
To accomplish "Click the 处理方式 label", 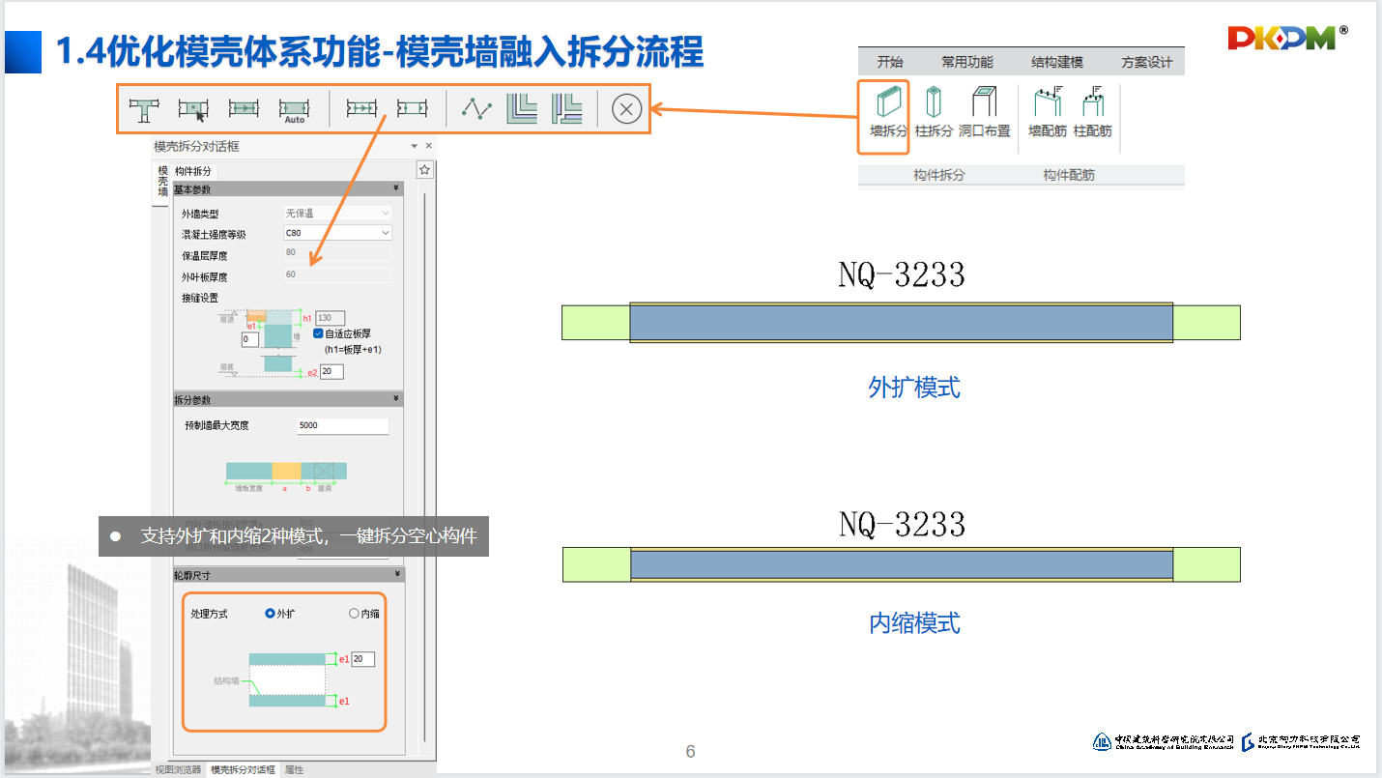I will 209,615.
